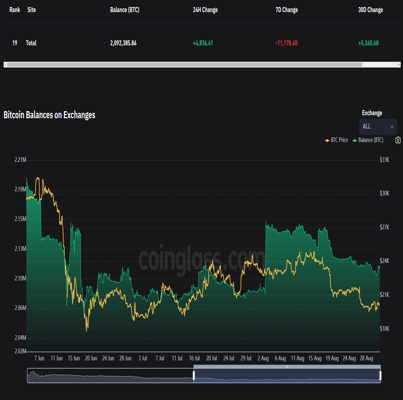Click the chevron arrow in Exchange selector
This screenshot has width=403, height=400.
[x=392, y=127]
